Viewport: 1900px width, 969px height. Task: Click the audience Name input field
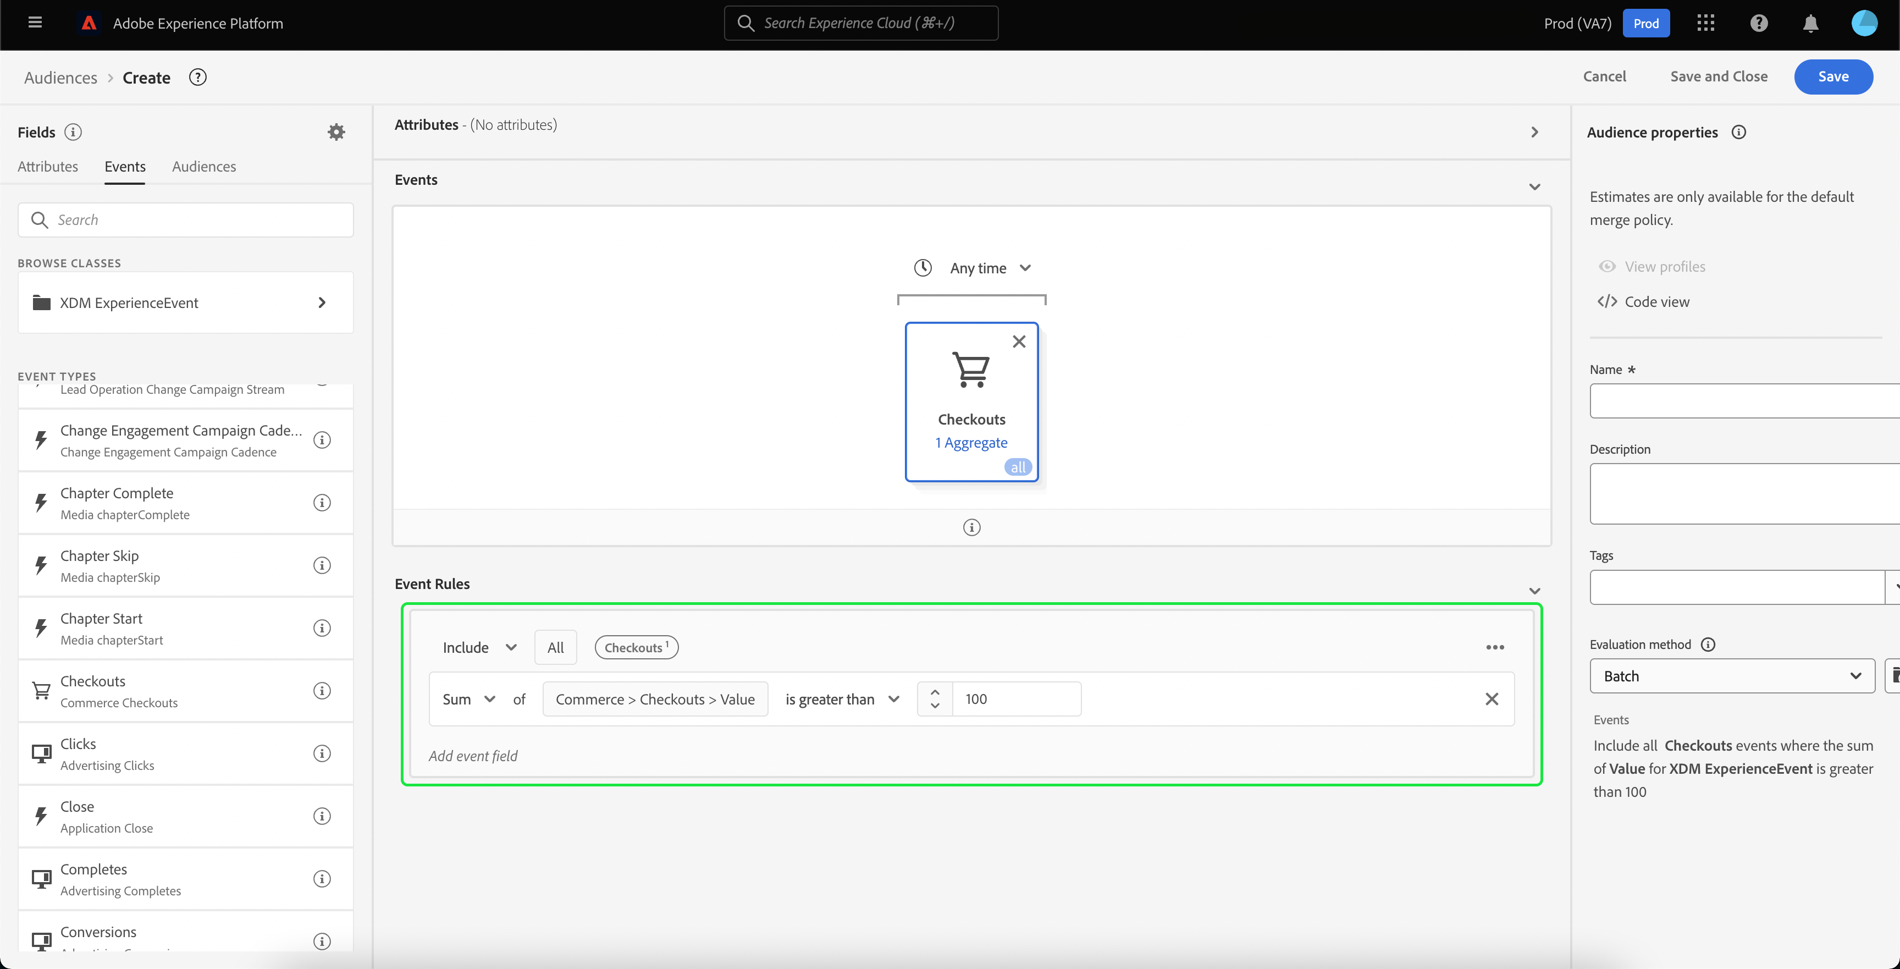pos(1744,401)
